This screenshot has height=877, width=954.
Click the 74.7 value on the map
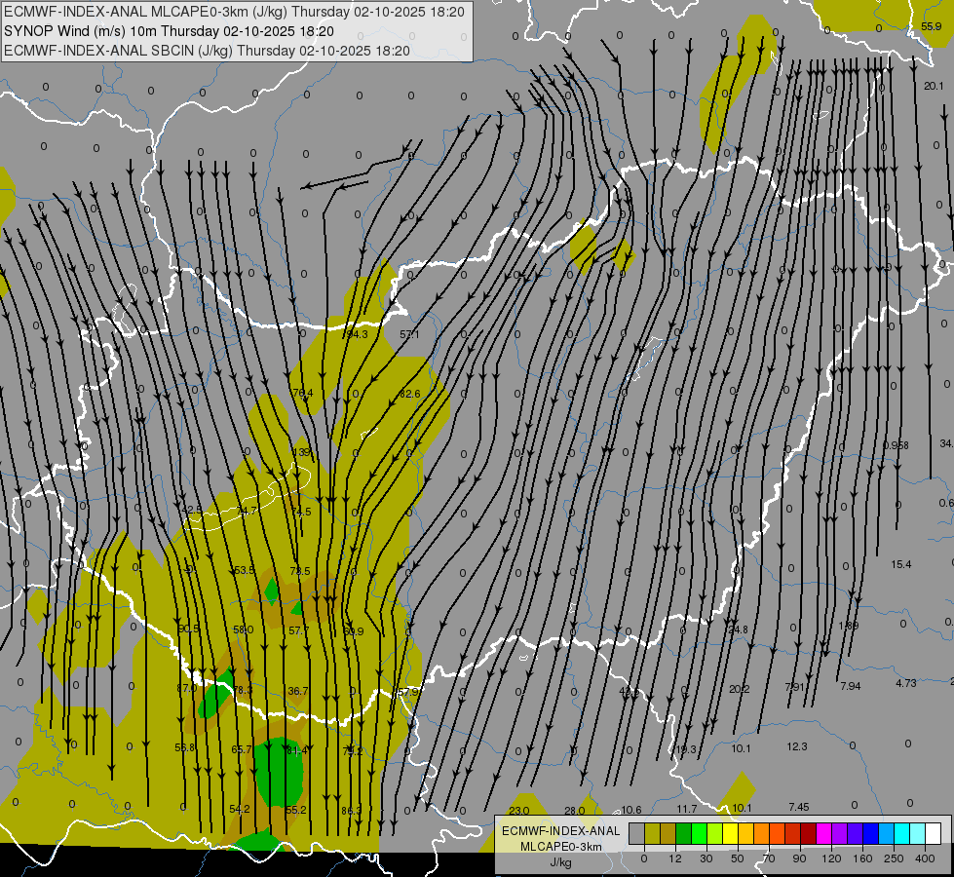point(247,511)
